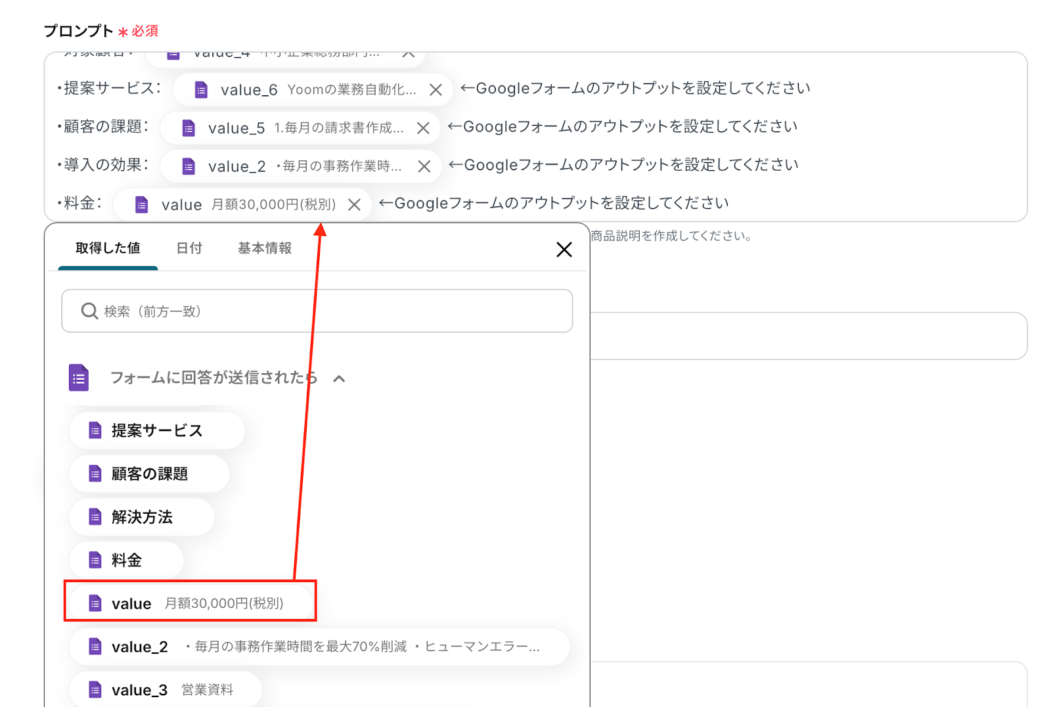
Task: Select the 取得した値 tab
Action: coord(108,248)
